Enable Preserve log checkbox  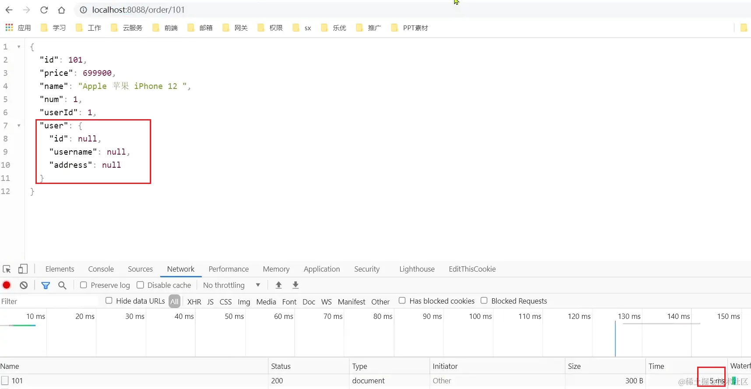(83, 285)
